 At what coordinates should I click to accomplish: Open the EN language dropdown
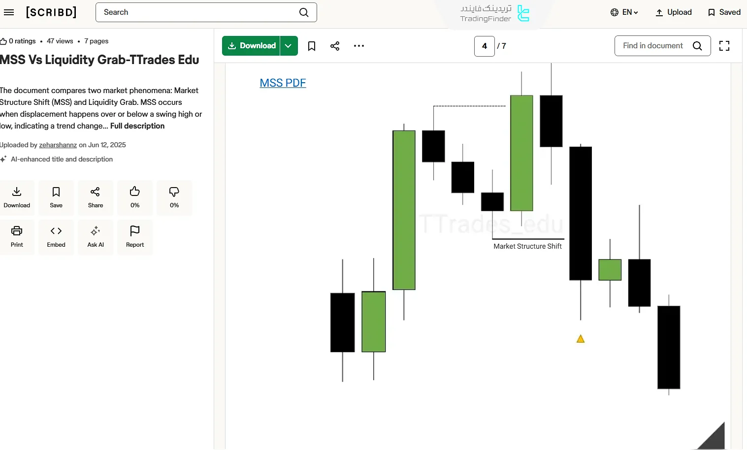point(624,12)
